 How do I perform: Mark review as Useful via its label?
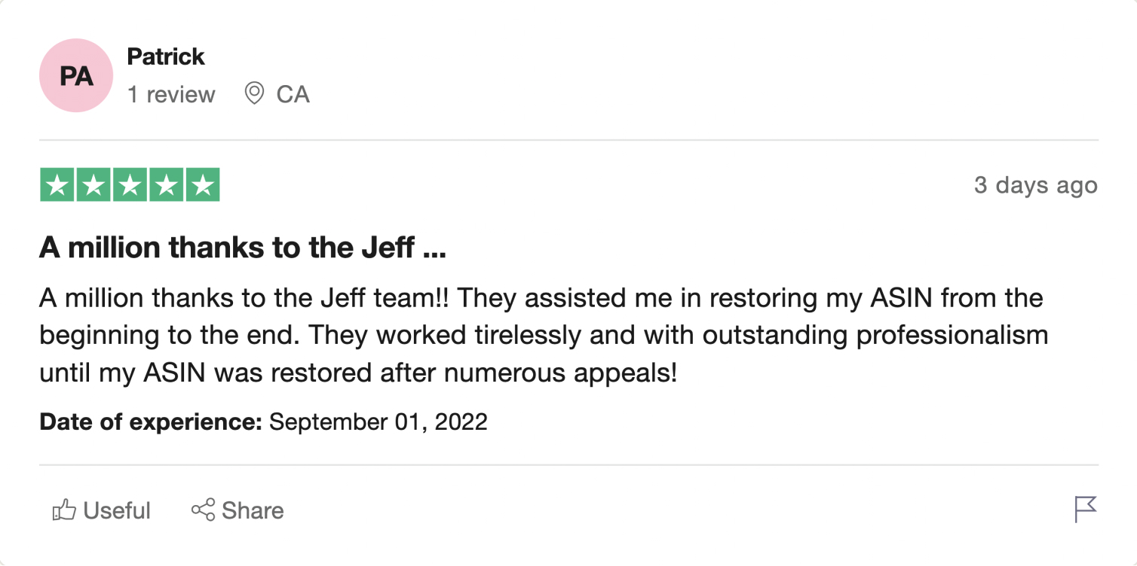click(x=117, y=510)
